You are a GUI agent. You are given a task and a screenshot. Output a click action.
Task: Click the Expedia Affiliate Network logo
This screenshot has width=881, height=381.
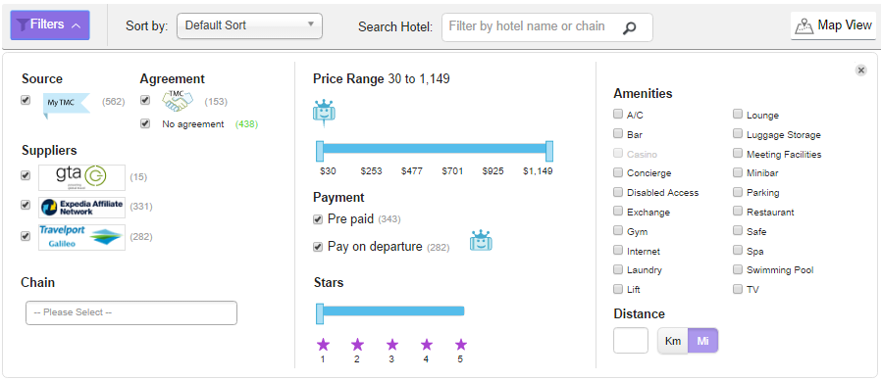pos(81,207)
